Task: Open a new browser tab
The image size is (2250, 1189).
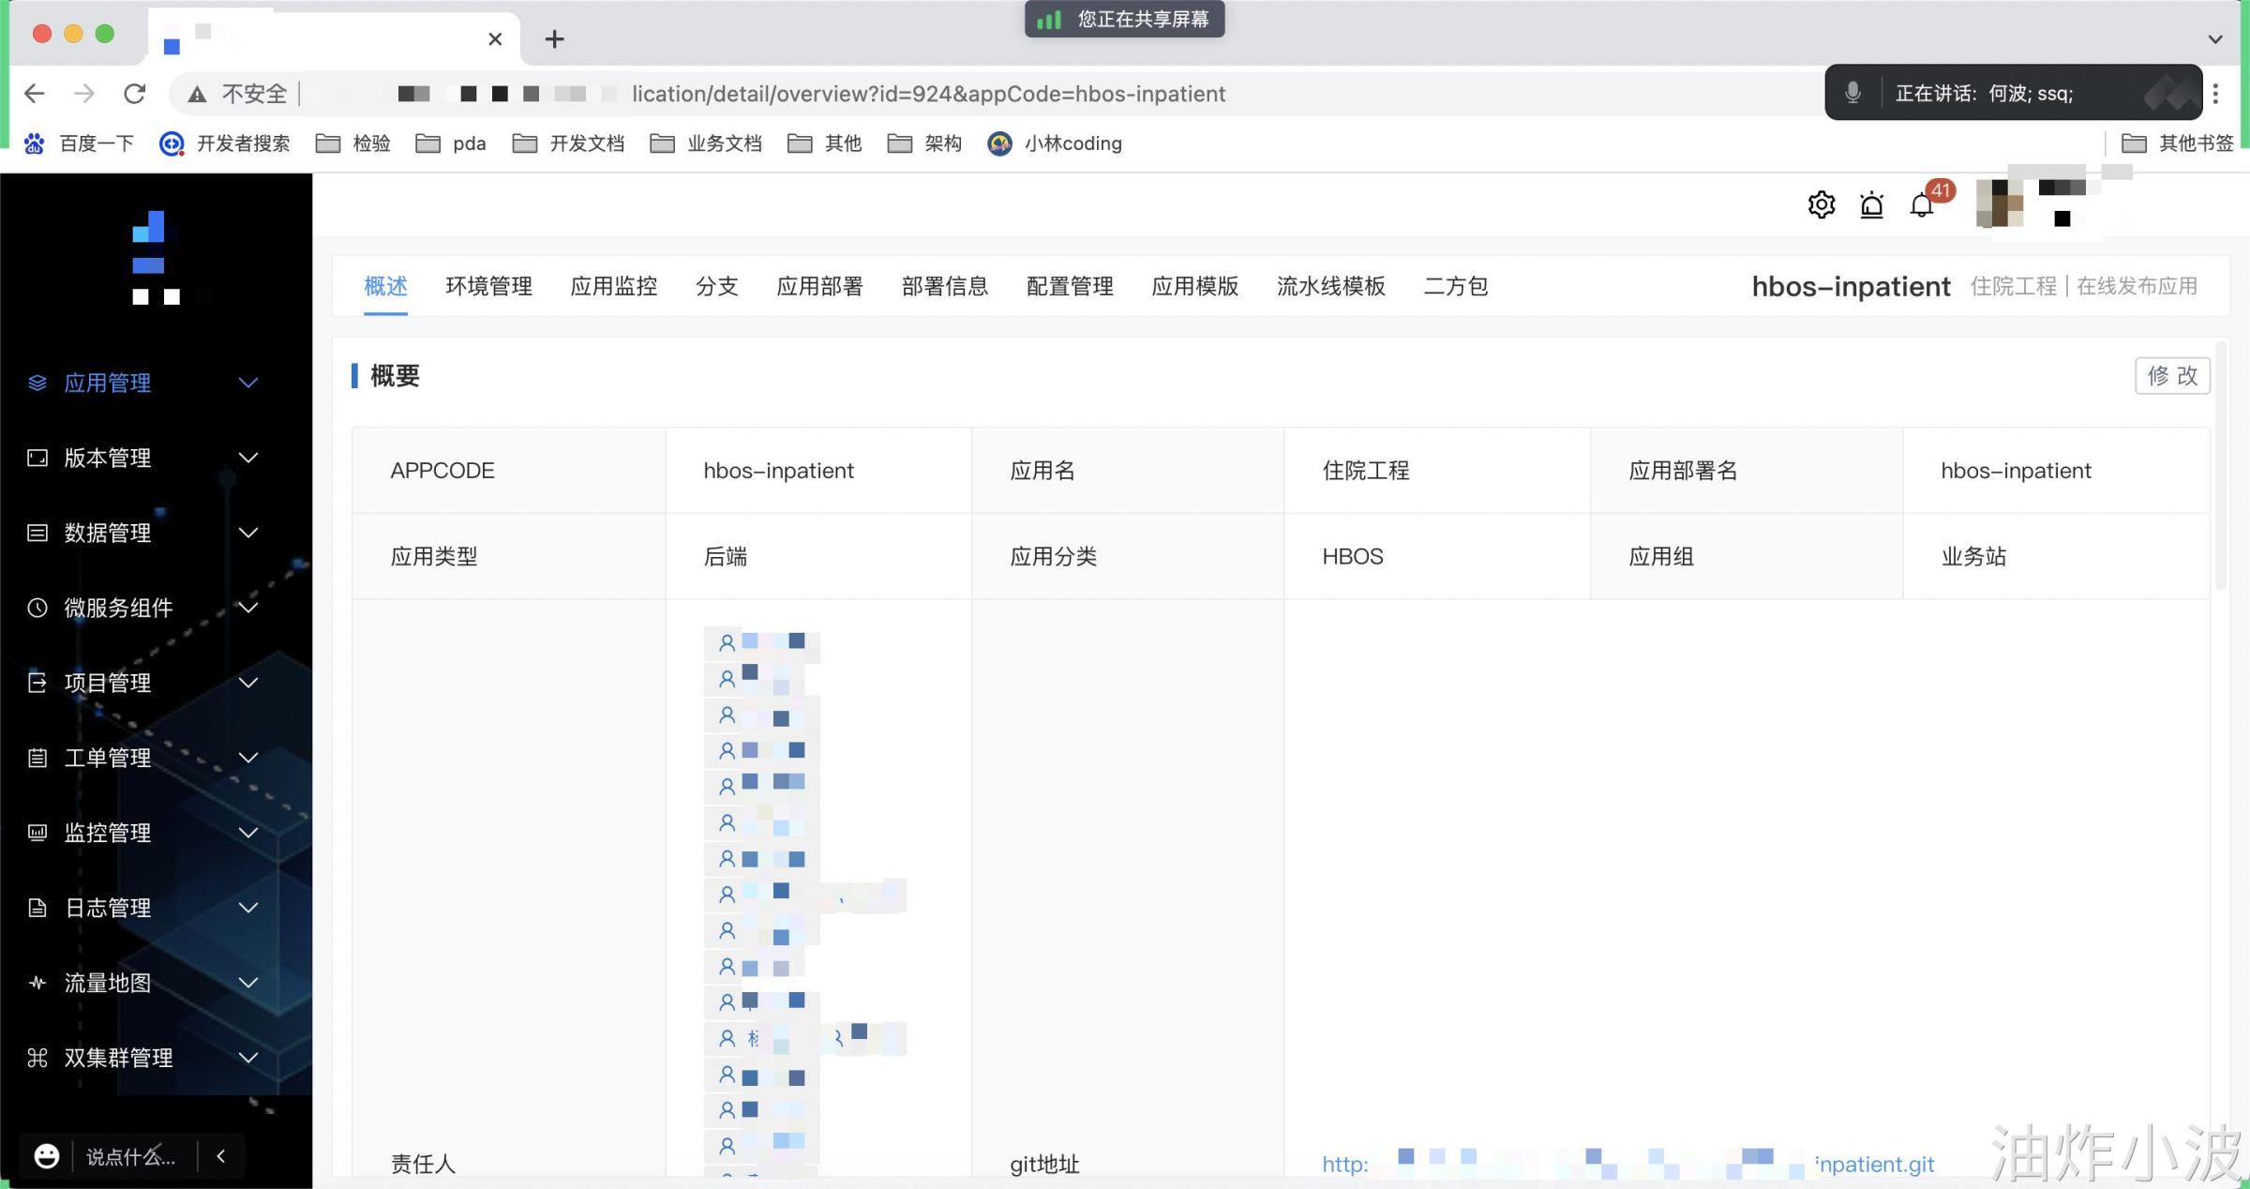Action: point(554,39)
